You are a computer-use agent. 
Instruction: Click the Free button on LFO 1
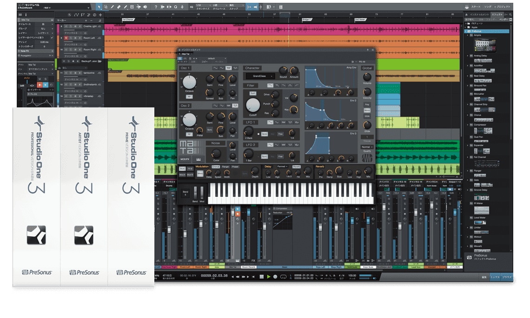tap(280, 134)
